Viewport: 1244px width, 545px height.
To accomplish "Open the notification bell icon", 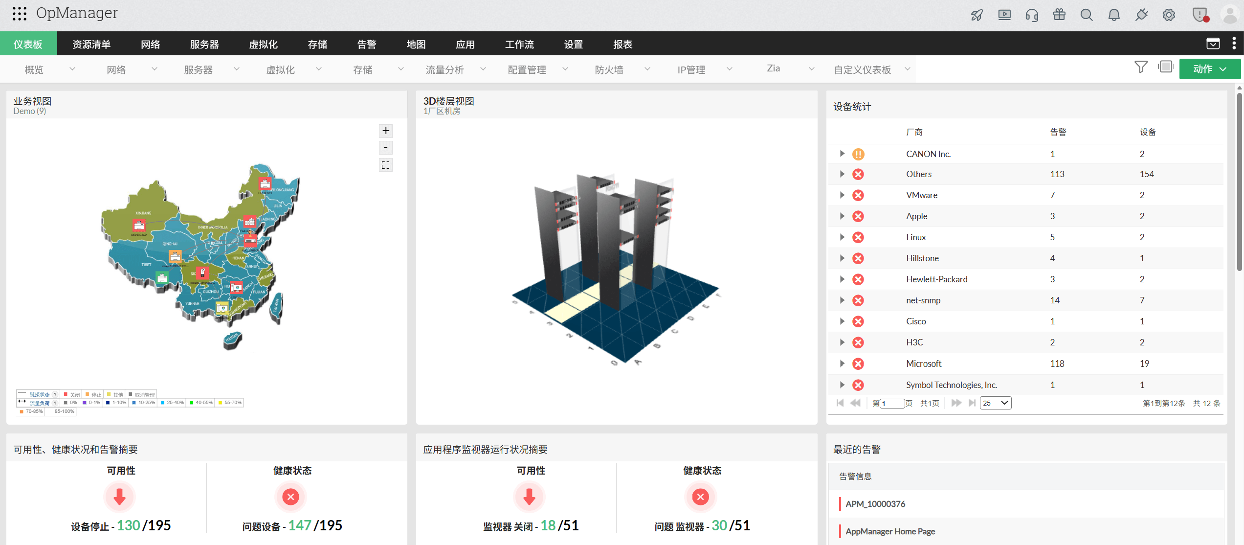I will [1114, 15].
